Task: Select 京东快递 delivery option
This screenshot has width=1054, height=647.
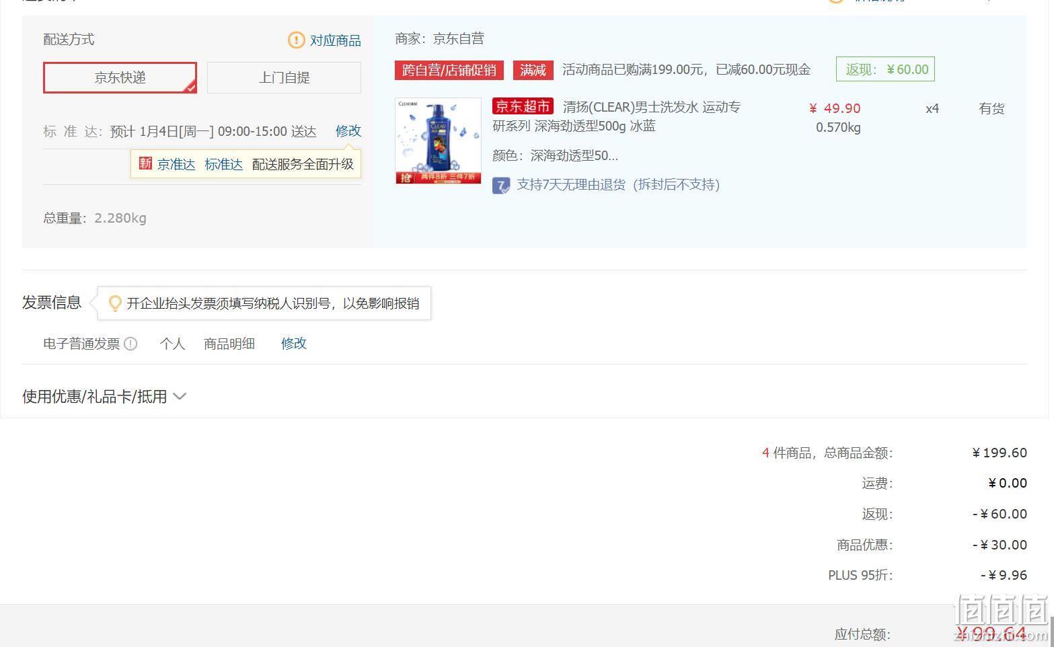Action: (120, 77)
